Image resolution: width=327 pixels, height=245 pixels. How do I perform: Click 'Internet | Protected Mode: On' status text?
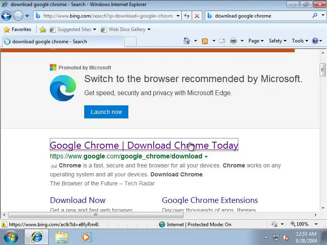(199, 225)
